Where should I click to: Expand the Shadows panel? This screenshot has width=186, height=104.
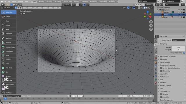click(163, 83)
